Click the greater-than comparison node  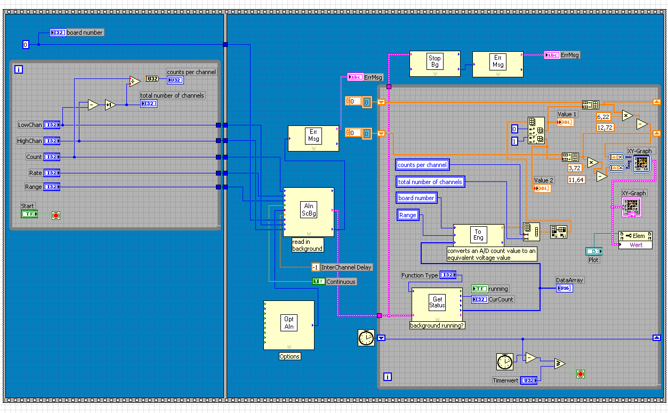559,363
